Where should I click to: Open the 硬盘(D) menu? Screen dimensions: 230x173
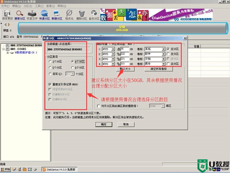(17, 6)
